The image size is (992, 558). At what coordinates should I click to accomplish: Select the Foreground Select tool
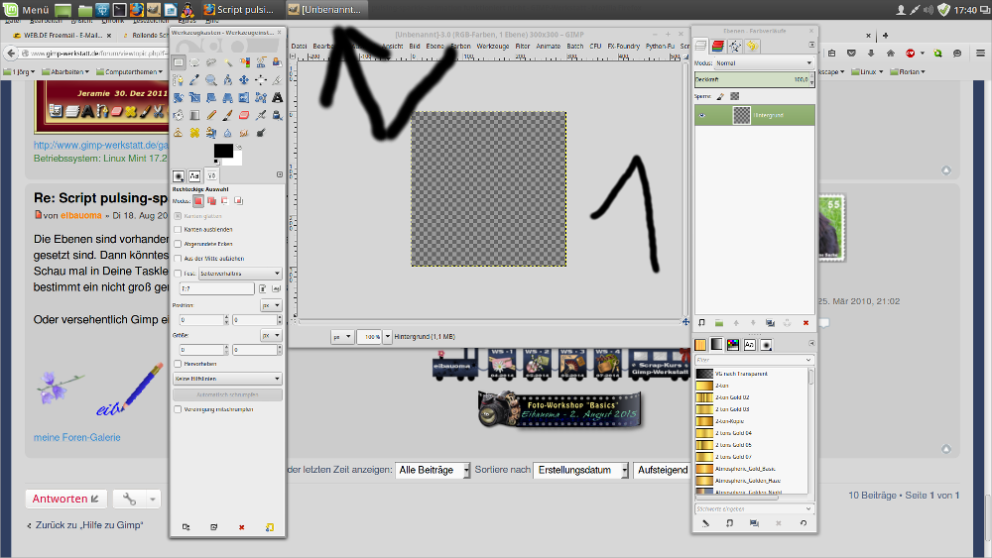[x=277, y=61]
